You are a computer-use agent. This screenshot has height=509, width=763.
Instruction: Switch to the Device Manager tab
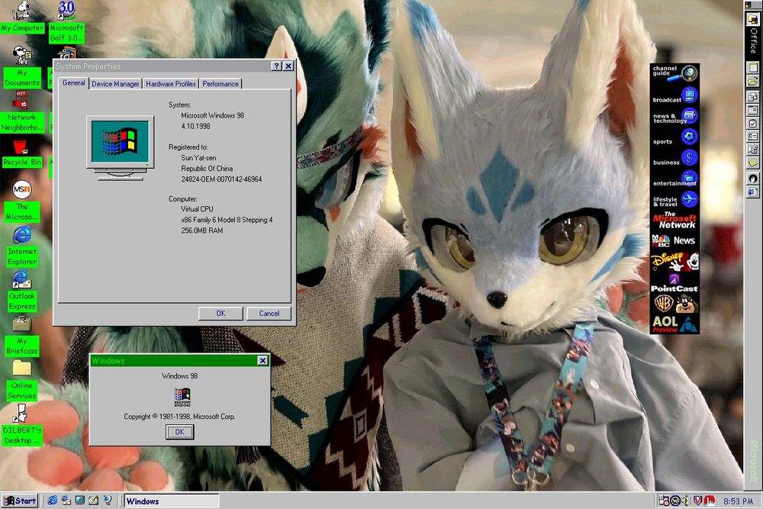click(115, 84)
